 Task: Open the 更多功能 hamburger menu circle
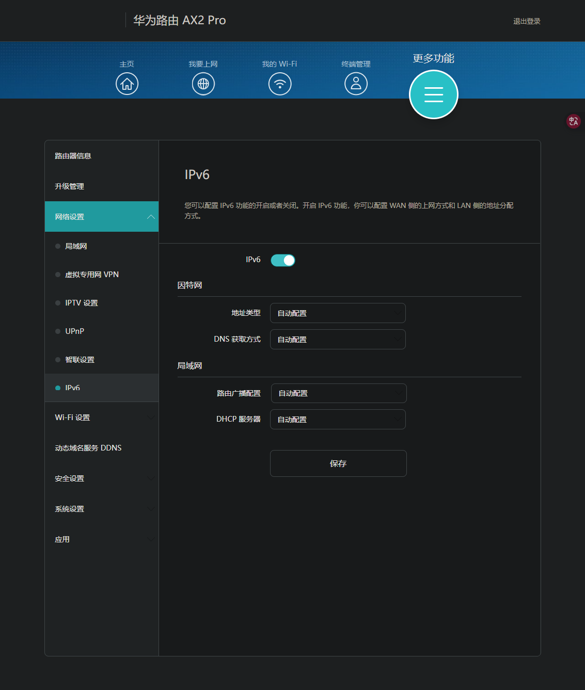pos(434,94)
